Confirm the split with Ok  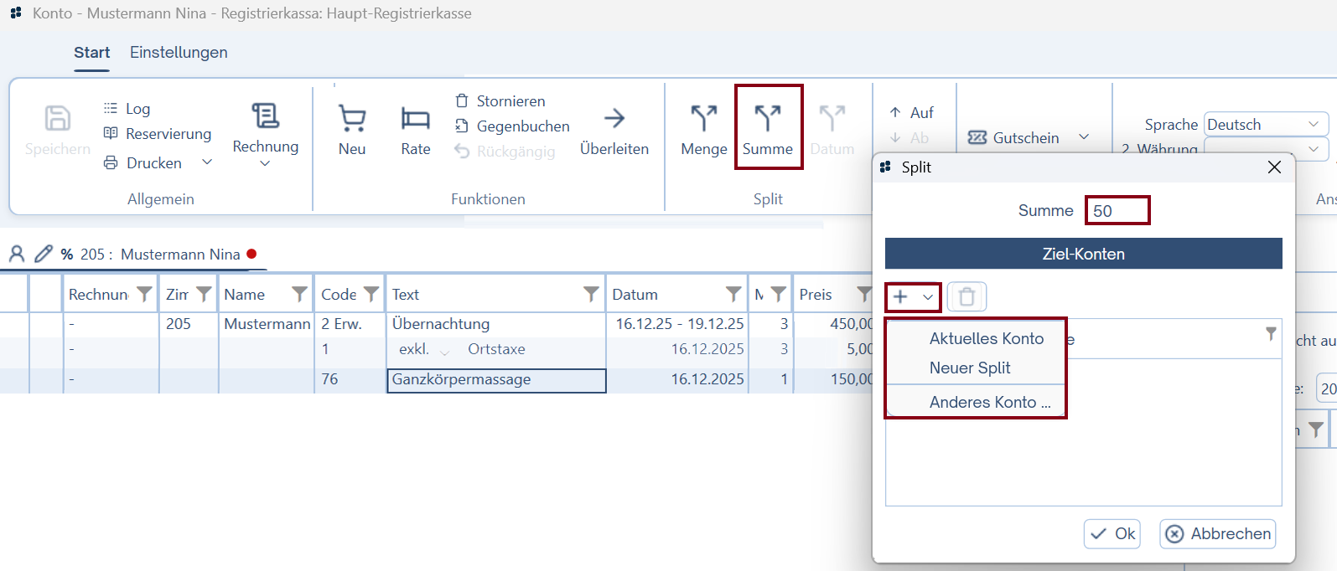tap(1112, 534)
